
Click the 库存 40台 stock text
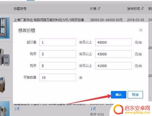(x=97, y=114)
